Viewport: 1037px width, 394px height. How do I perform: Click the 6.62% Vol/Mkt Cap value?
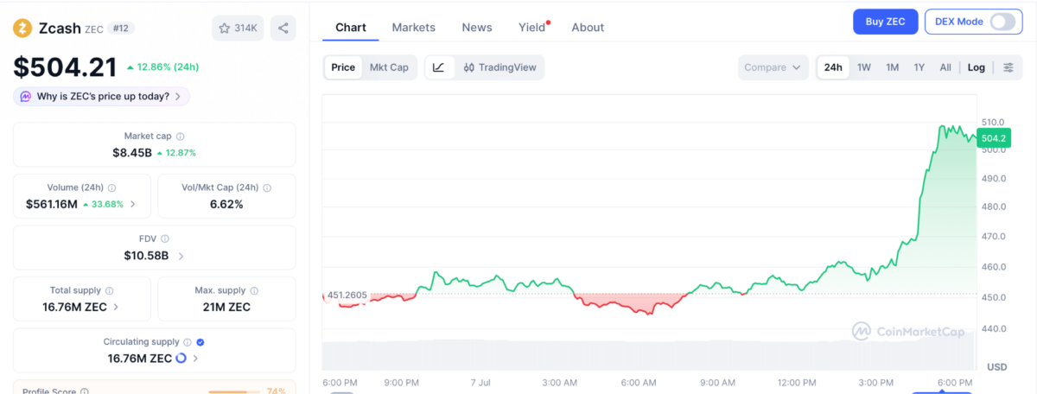pos(226,205)
